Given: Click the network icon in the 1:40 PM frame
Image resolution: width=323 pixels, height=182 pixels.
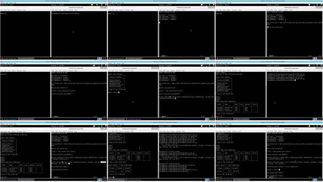Looking at the screenshot, I should tap(106, 65).
